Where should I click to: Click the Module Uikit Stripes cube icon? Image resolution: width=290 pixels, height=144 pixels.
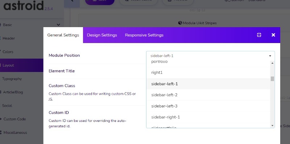coord(180,23)
